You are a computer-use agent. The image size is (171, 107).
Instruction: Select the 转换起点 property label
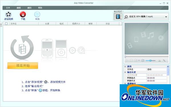pos(131,78)
